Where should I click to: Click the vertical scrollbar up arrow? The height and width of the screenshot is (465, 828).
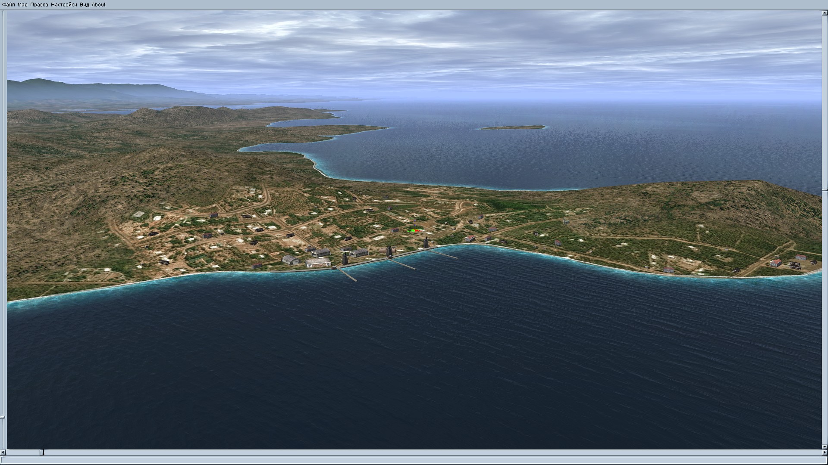click(825, 13)
